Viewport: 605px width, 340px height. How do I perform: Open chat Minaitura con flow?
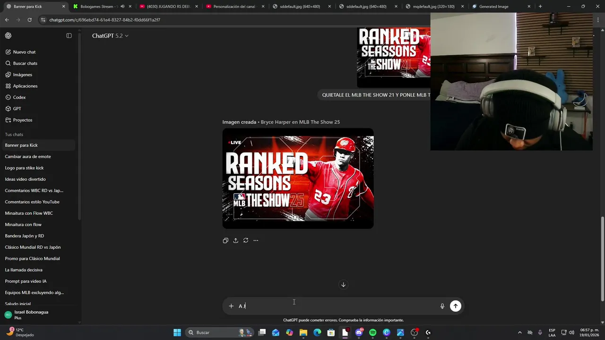(38, 224)
